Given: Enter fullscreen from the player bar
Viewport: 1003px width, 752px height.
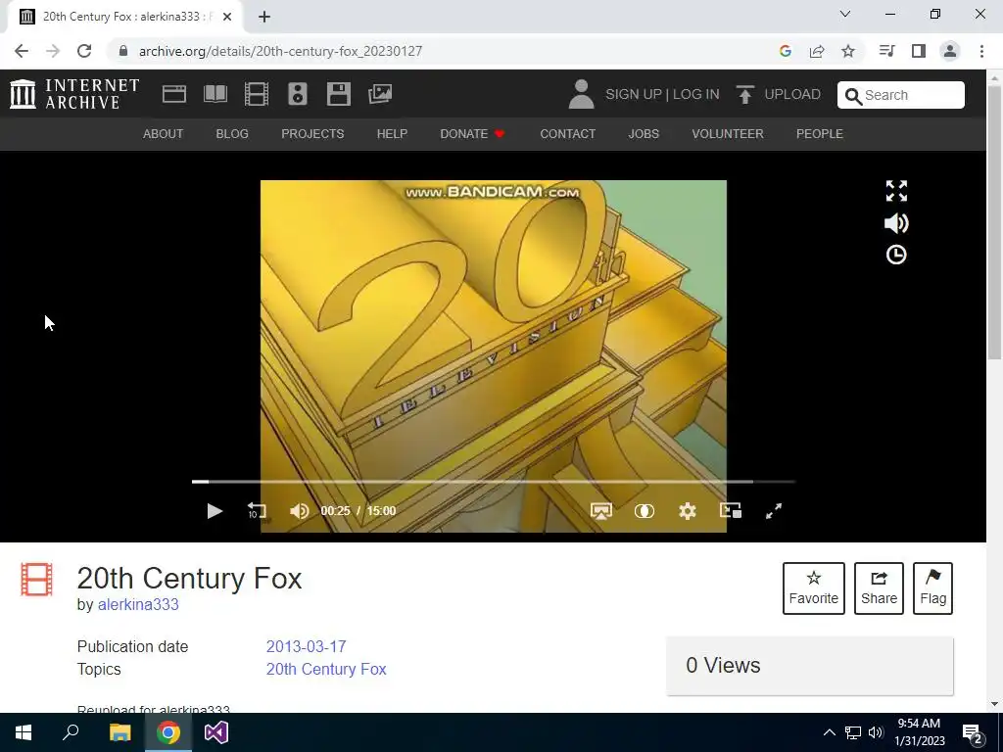Looking at the screenshot, I should click(774, 511).
